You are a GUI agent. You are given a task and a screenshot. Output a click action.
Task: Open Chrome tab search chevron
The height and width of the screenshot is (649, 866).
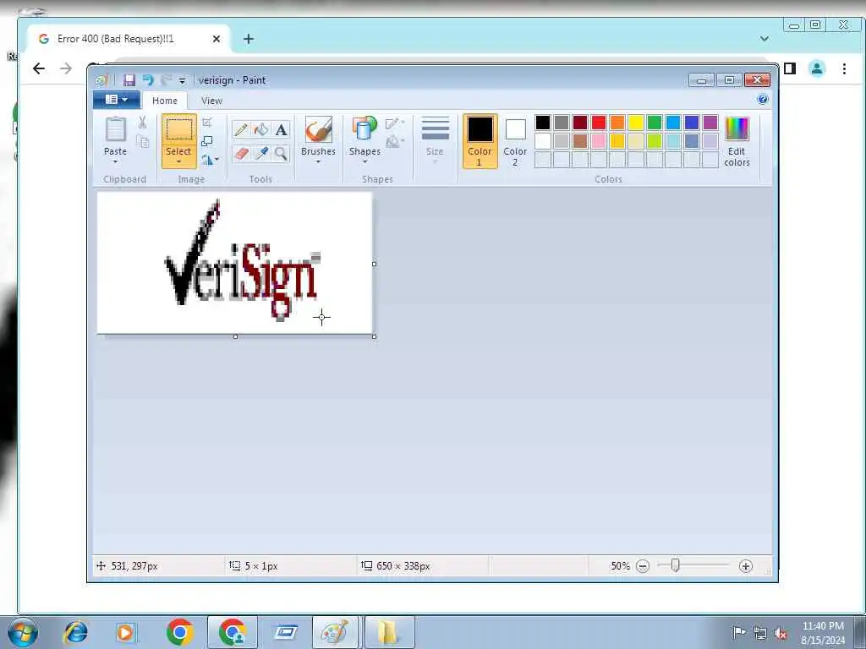tap(765, 39)
